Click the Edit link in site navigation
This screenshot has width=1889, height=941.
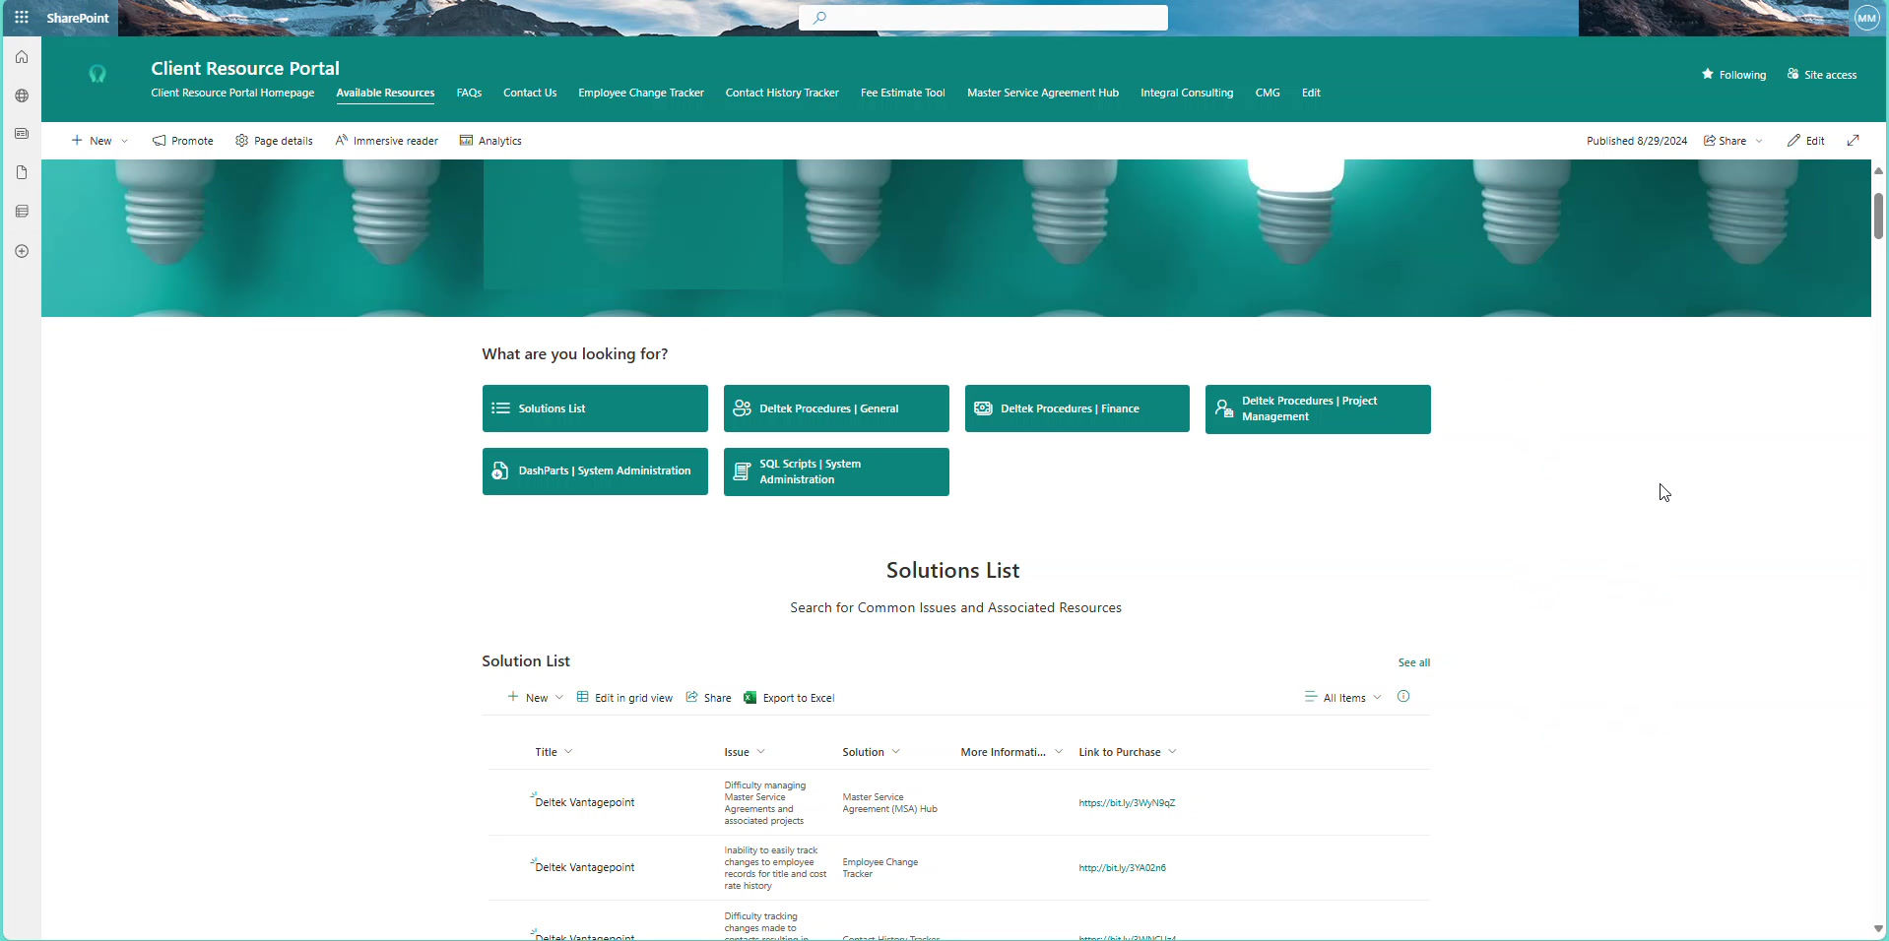[x=1311, y=93]
